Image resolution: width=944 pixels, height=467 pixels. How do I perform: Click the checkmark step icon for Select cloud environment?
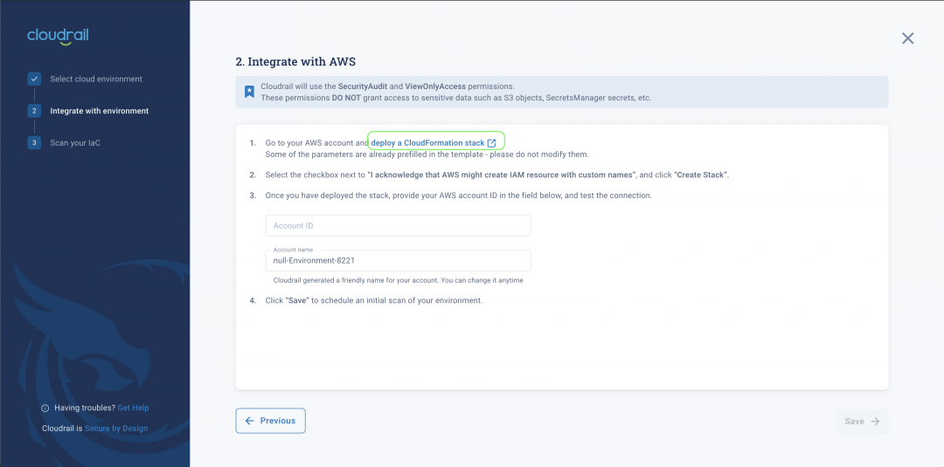pyautogui.click(x=34, y=79)
